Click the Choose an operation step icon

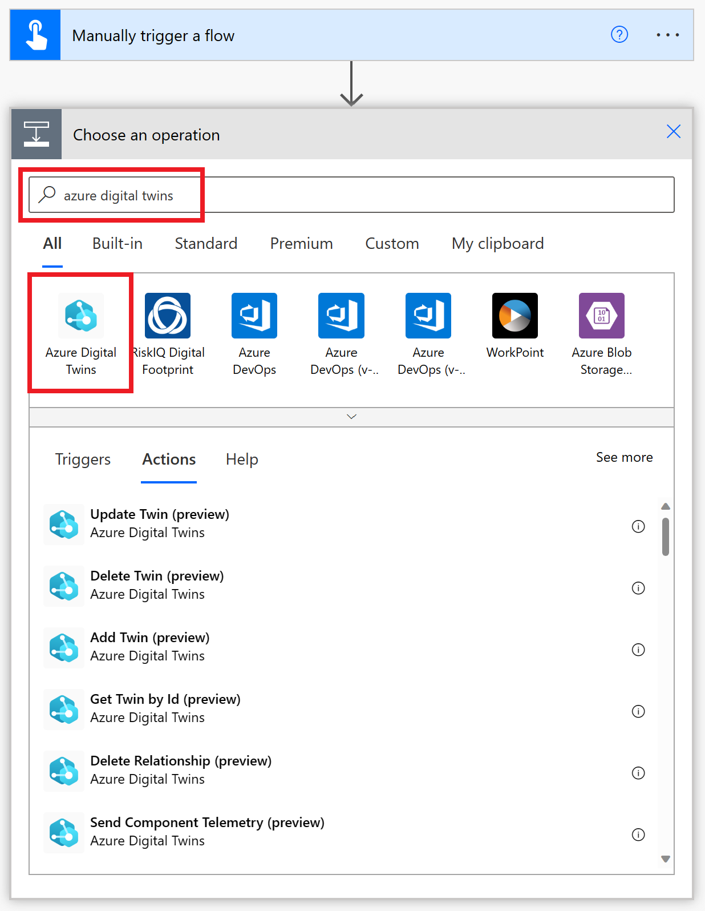[x=37, y=134]
